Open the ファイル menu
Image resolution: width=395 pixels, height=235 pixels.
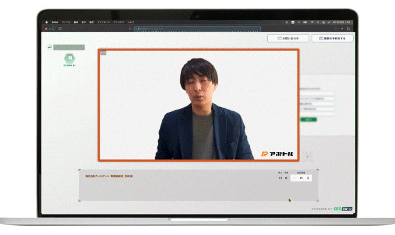click(66, 22)
